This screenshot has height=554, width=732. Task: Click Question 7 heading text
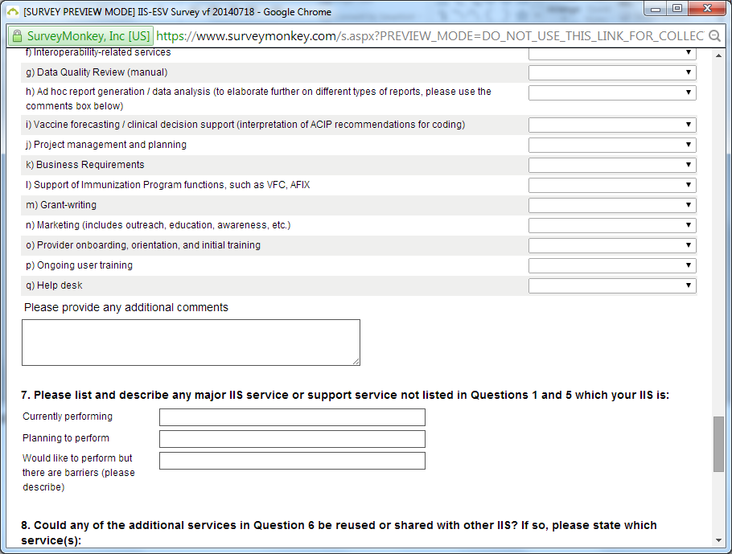click(x=345, y=395)
